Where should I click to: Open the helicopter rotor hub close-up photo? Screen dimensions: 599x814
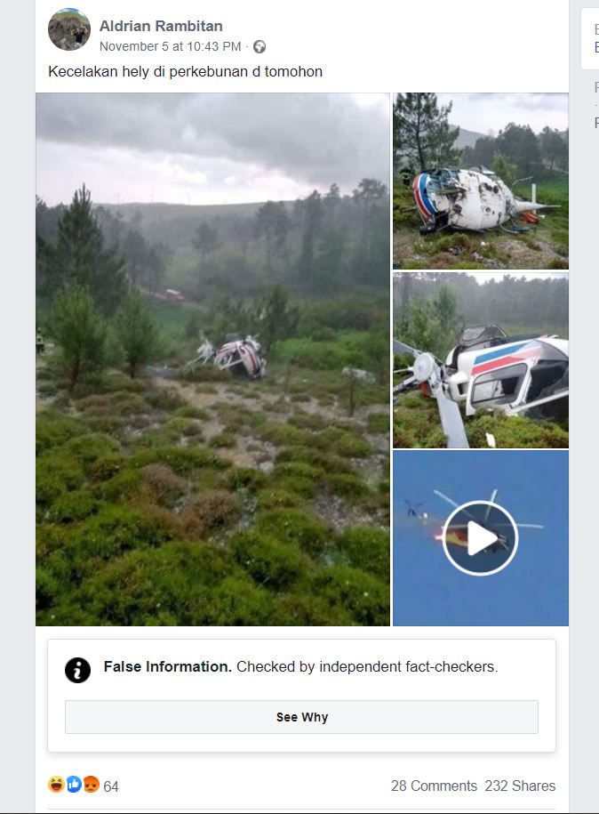click(480, 360)
